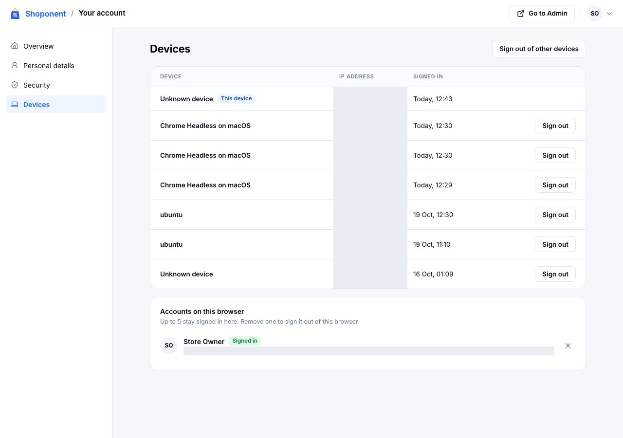Screen dimensions: 623x438
Task: Click the This device badge
Action: (x=236, y=98)
